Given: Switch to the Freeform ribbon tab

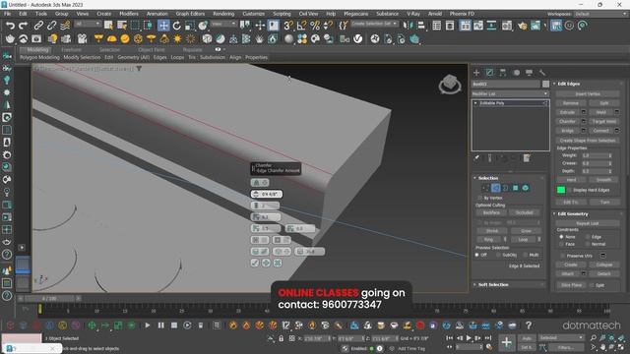Looking at the screenshot, I should pyautogui.click(x=71, y=50).
